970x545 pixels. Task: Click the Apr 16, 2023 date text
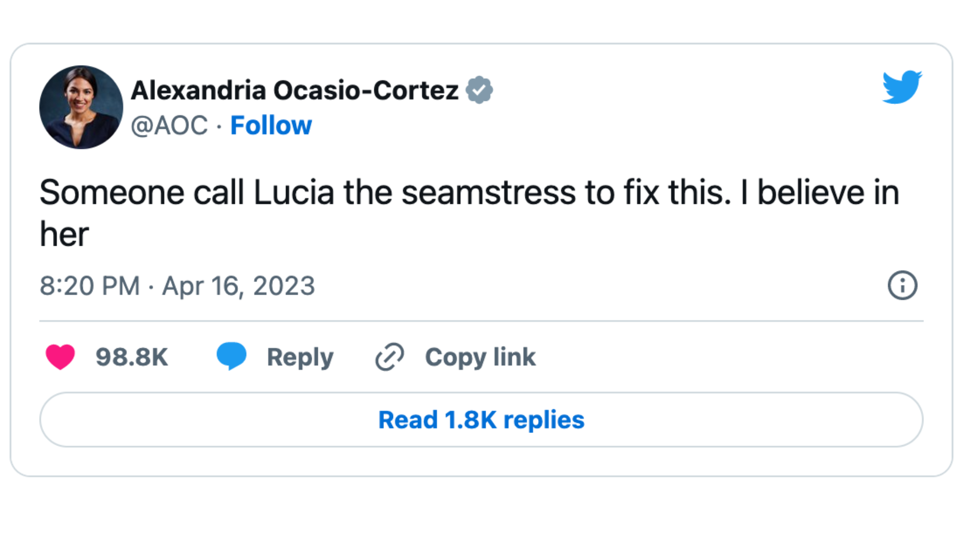pyautogui.click(x=238, y=286)
